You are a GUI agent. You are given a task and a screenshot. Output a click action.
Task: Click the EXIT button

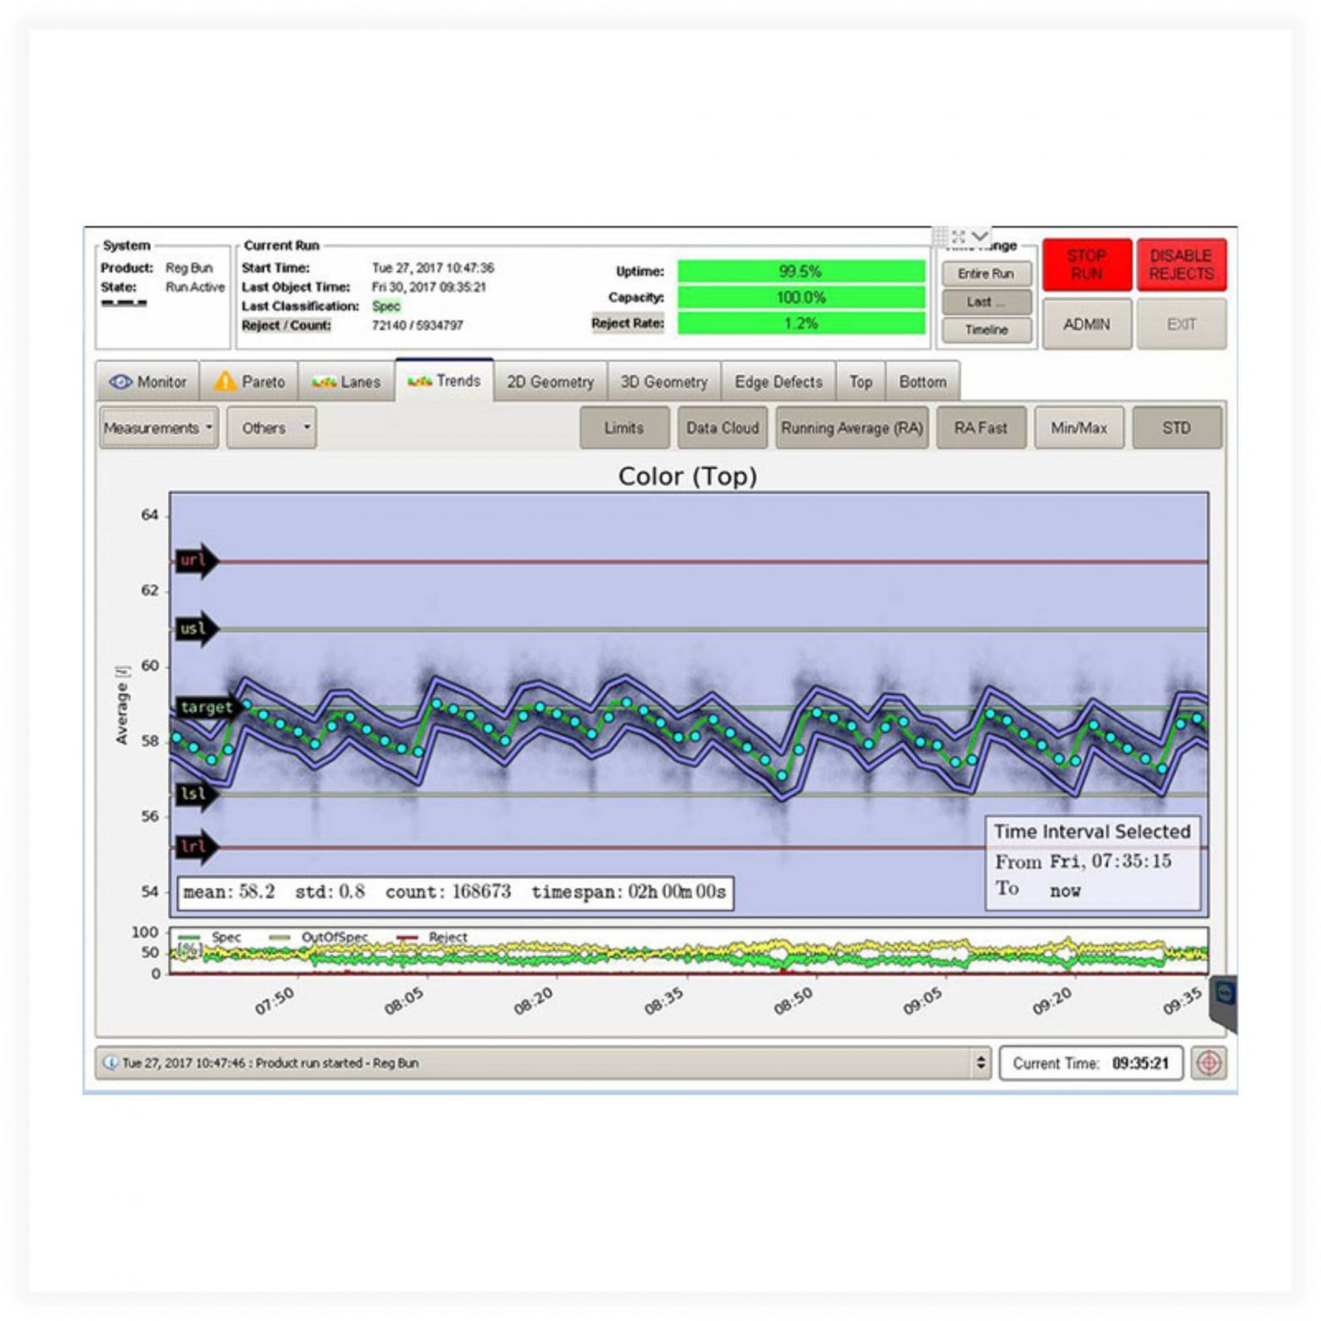(x=1182, y=324)
